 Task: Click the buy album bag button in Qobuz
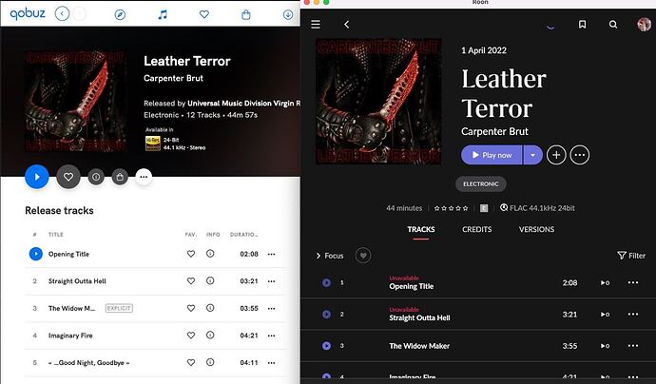[120, 177]
